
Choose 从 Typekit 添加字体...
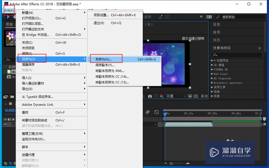[x=52, y=97]
